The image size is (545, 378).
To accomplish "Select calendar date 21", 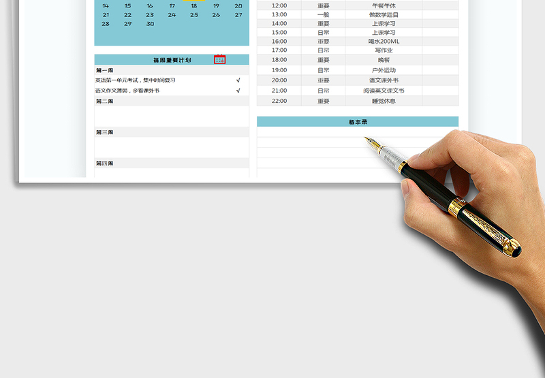I will [106, 15].
